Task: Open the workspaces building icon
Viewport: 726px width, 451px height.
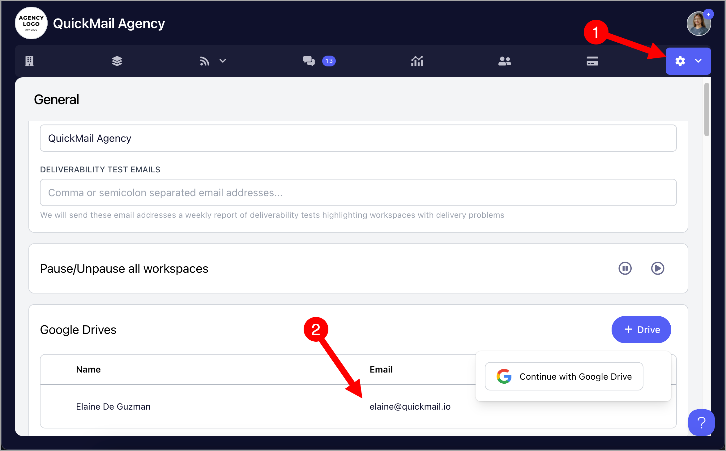Action: click(29, 61)
